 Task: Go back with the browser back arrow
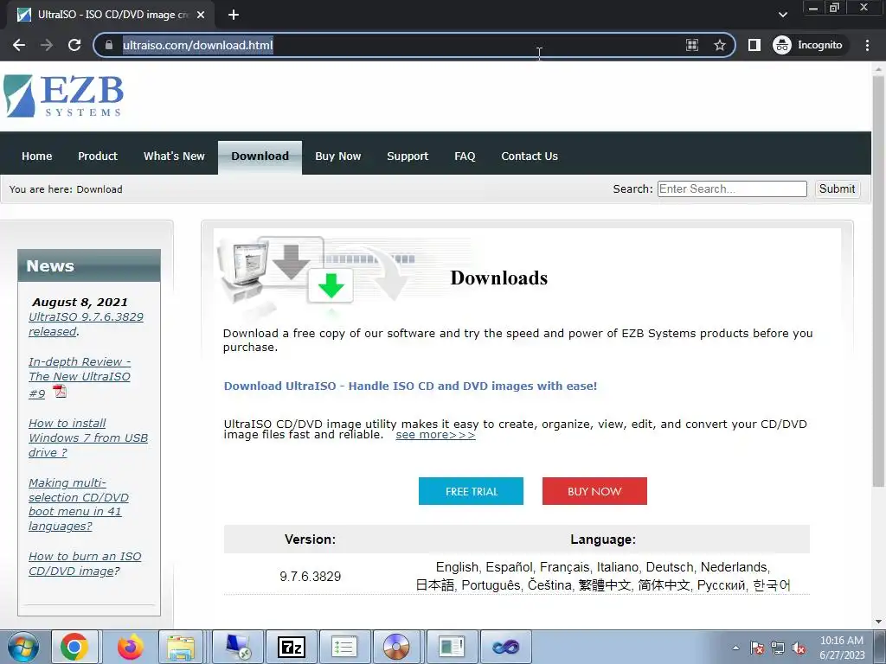(x=19, y=45)
